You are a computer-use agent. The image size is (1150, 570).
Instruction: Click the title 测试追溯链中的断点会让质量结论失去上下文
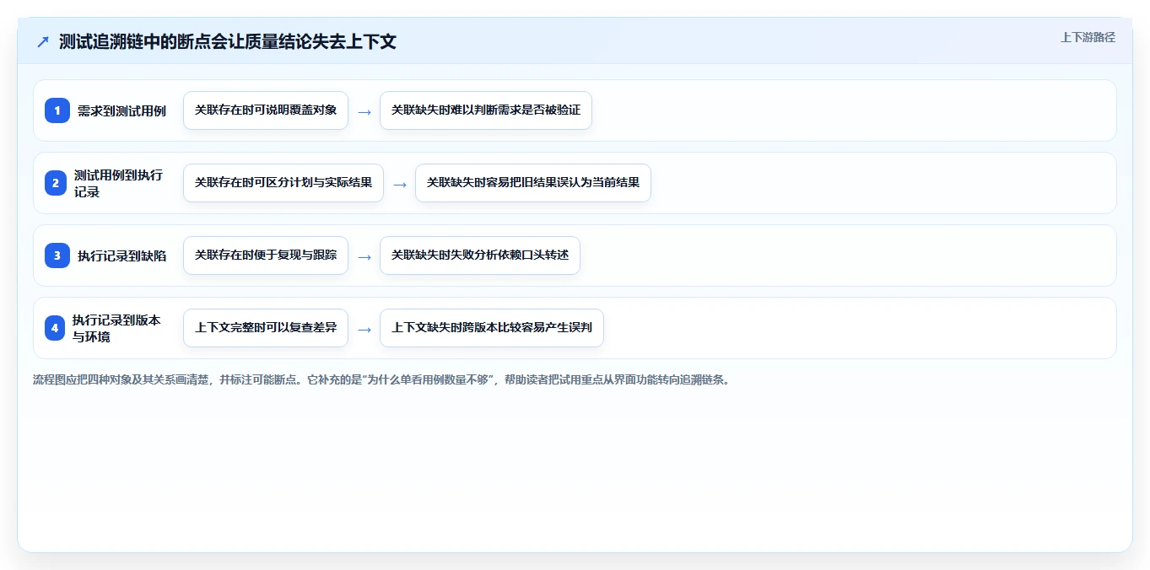(228, 42)
